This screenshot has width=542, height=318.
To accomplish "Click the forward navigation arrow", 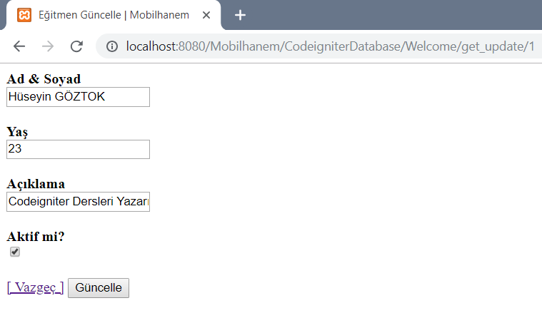I will tap(48, 46).
